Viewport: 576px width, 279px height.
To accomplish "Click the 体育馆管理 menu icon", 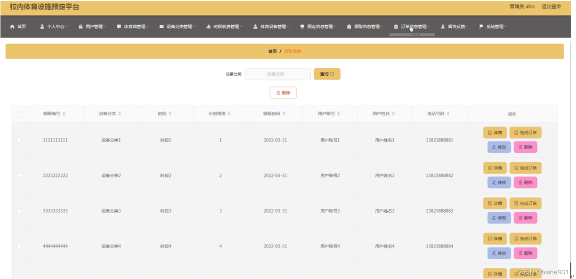I will pos(119,27).
